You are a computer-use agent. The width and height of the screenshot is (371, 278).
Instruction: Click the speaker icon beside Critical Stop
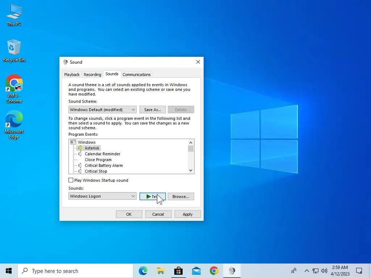pos(80,171)
